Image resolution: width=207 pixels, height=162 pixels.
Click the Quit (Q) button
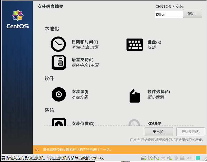159,132
